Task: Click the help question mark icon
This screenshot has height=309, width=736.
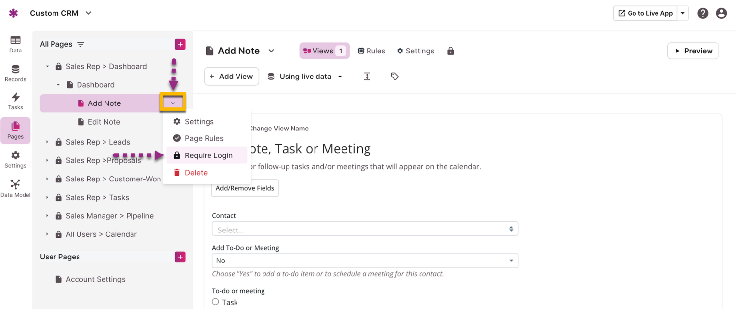Action: (703, 13)
